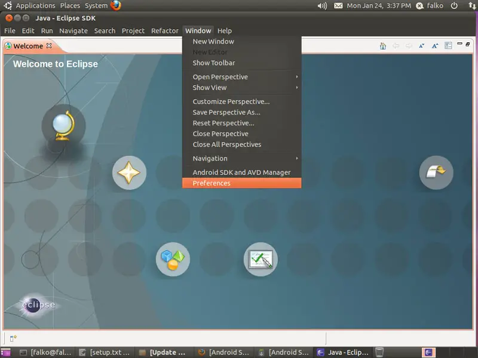Open Tutorials checkmark icon
This screenshot has width=478, height=358.
pos(261,259)
